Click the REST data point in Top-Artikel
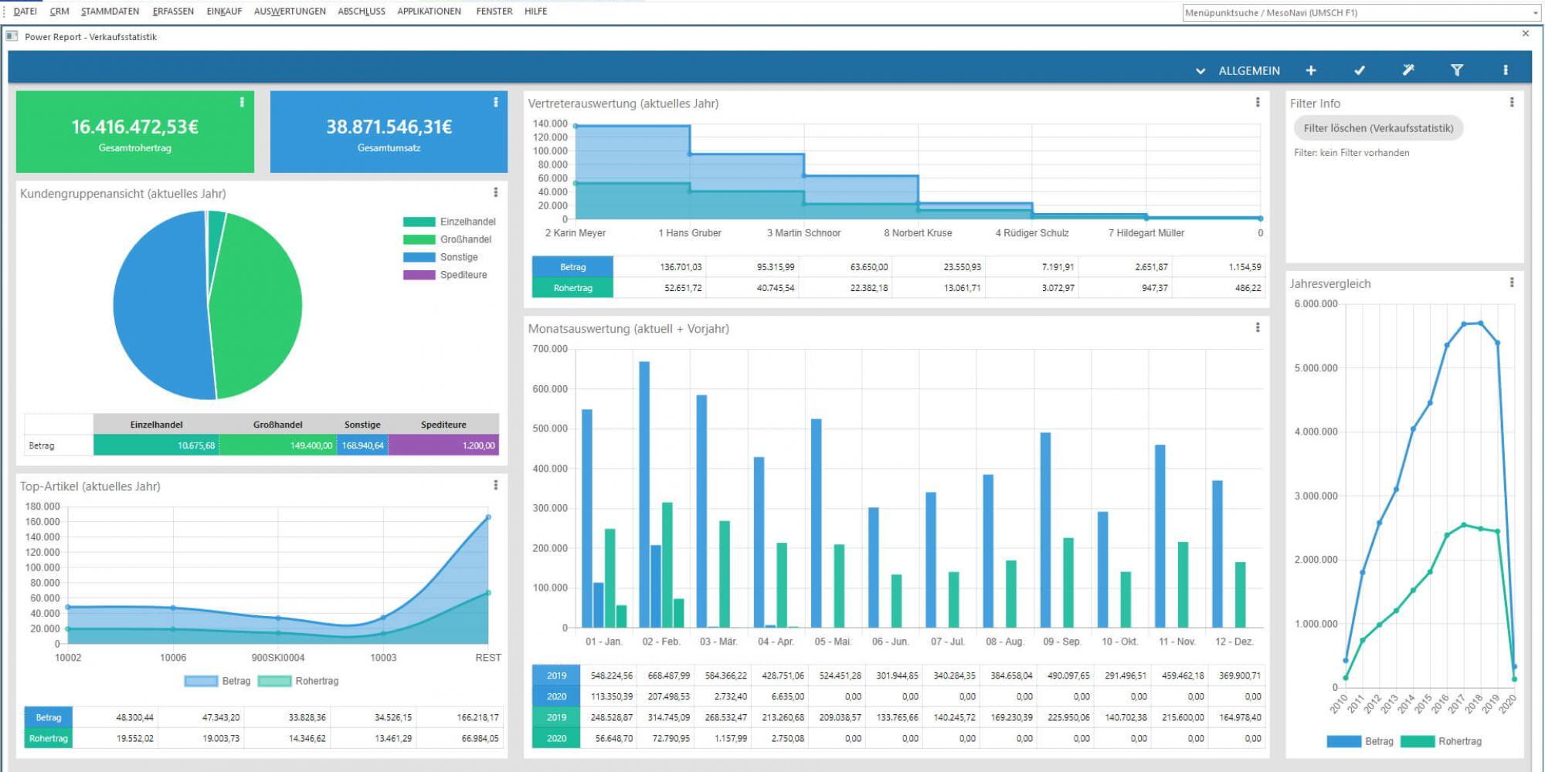 point(488,517)
